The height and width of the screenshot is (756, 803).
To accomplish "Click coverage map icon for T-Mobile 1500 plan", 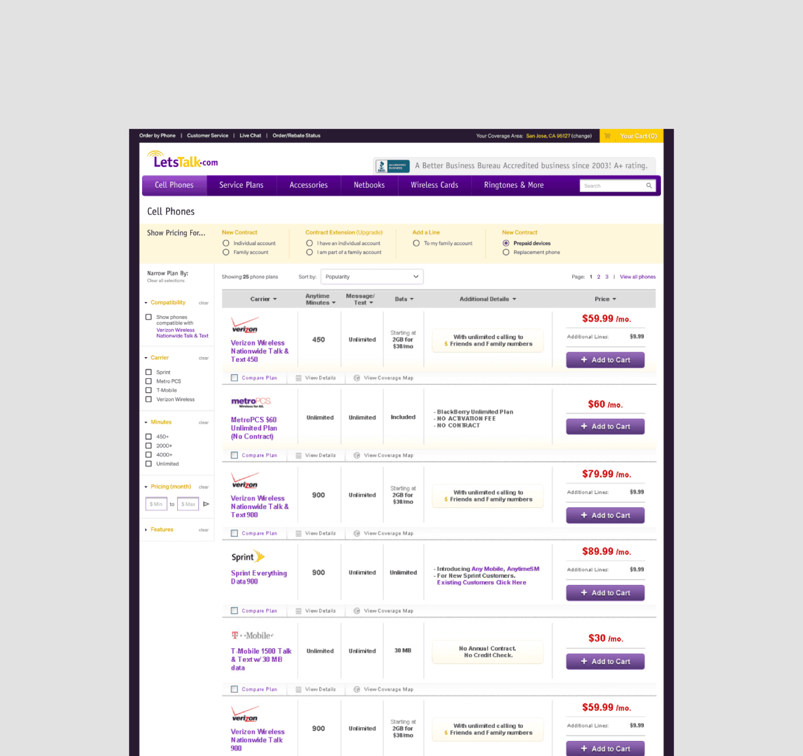I will pyautogui.click(x=357, y=689).
